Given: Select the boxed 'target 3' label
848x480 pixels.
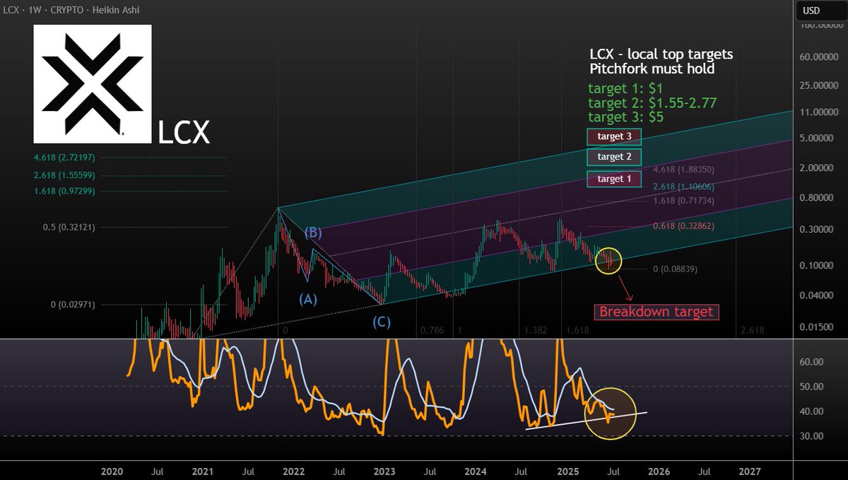Looking at the screenshot, I should (614, 136).
